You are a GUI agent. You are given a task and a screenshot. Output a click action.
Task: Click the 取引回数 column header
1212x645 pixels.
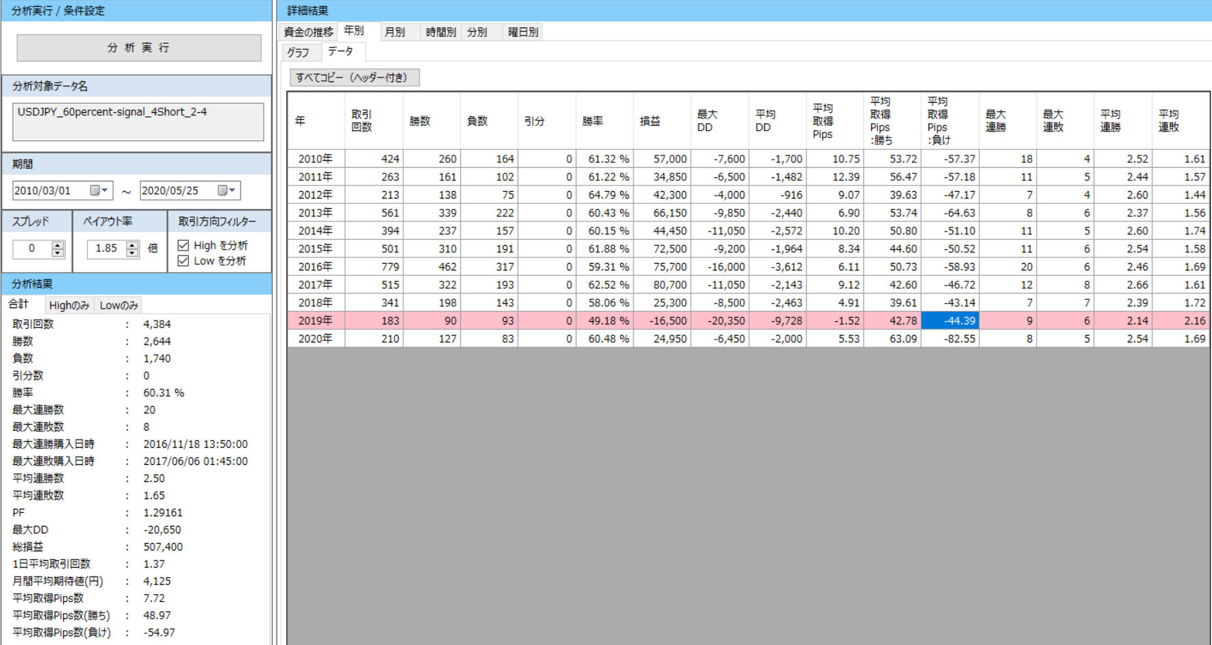[374, 121]
